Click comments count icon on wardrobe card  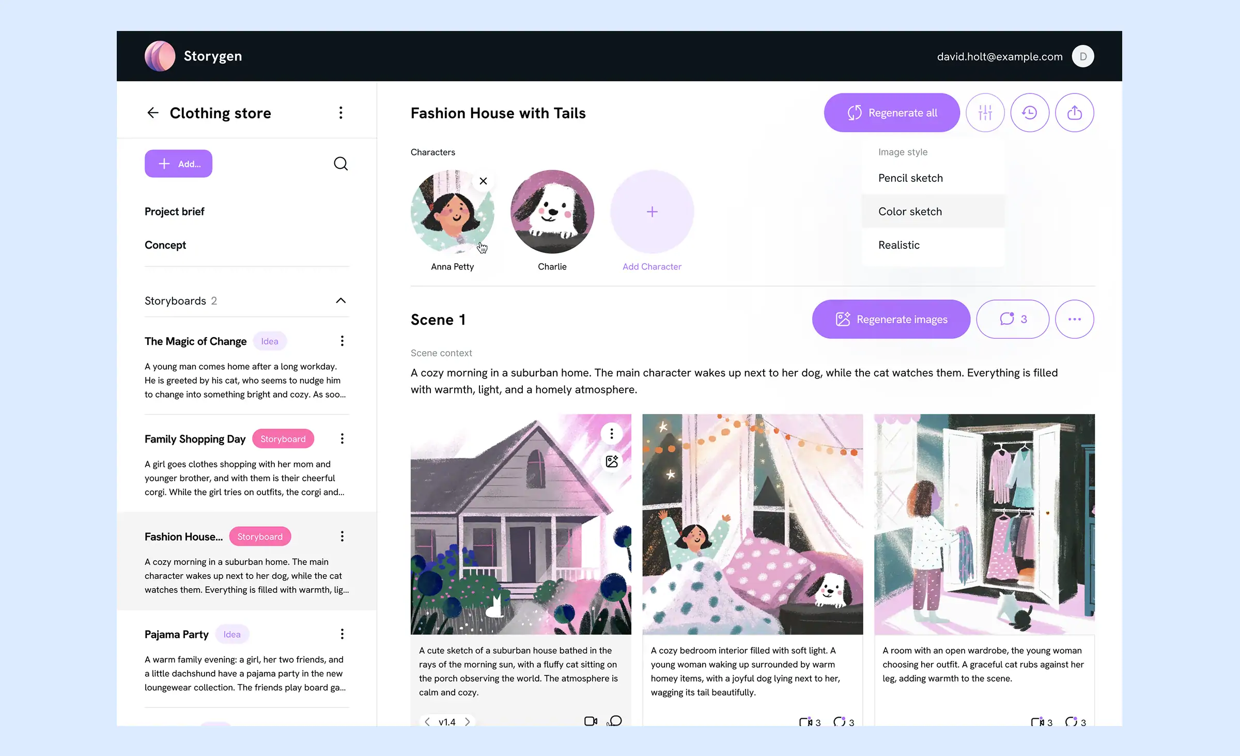point(1076,722)
